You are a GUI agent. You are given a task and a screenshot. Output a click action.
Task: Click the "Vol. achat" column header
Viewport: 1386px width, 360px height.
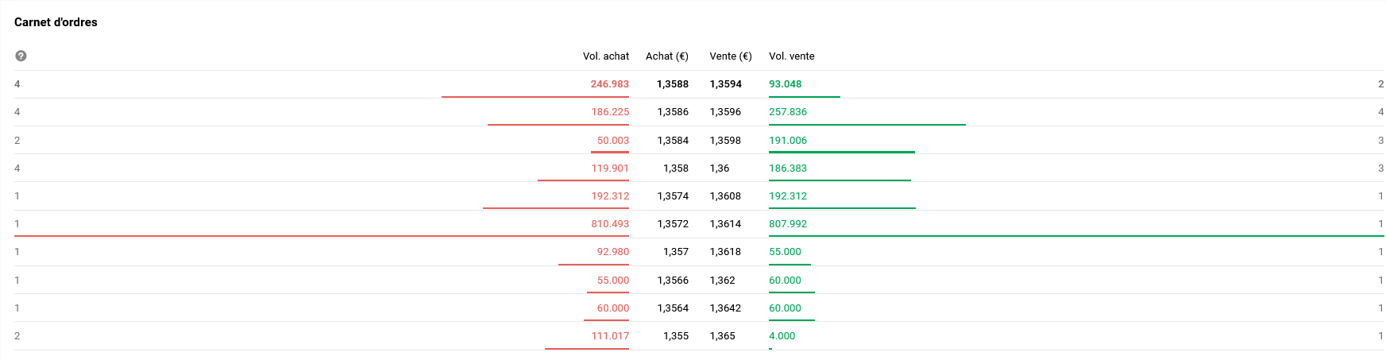point(605,56)
